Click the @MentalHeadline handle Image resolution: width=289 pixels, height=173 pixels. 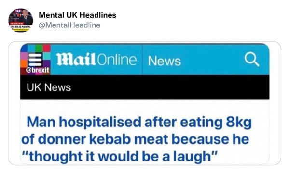click(69, 25)
